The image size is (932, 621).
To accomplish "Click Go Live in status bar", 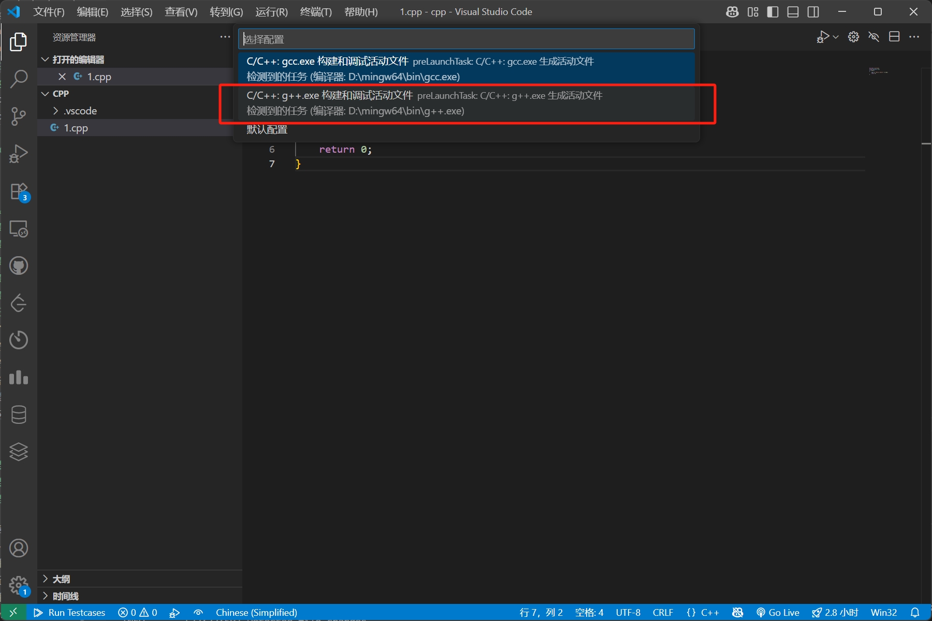I will (x=778, y=612).
